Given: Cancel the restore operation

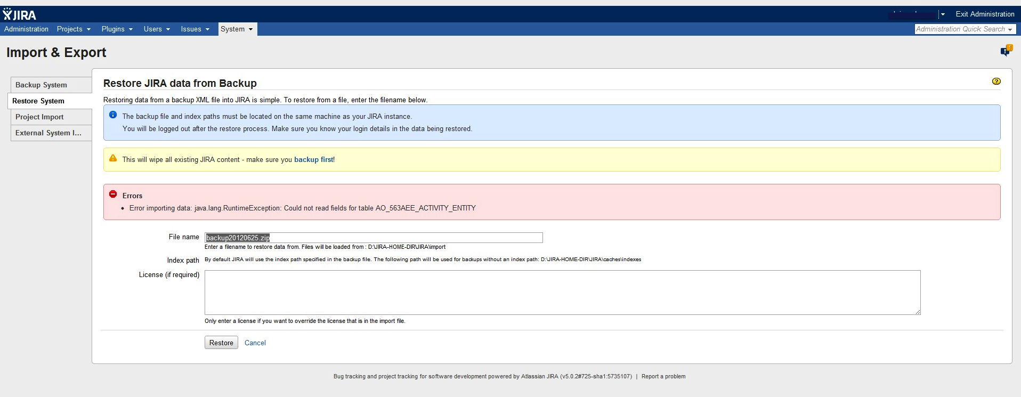Looking at the screenshot, I should 255,343.
